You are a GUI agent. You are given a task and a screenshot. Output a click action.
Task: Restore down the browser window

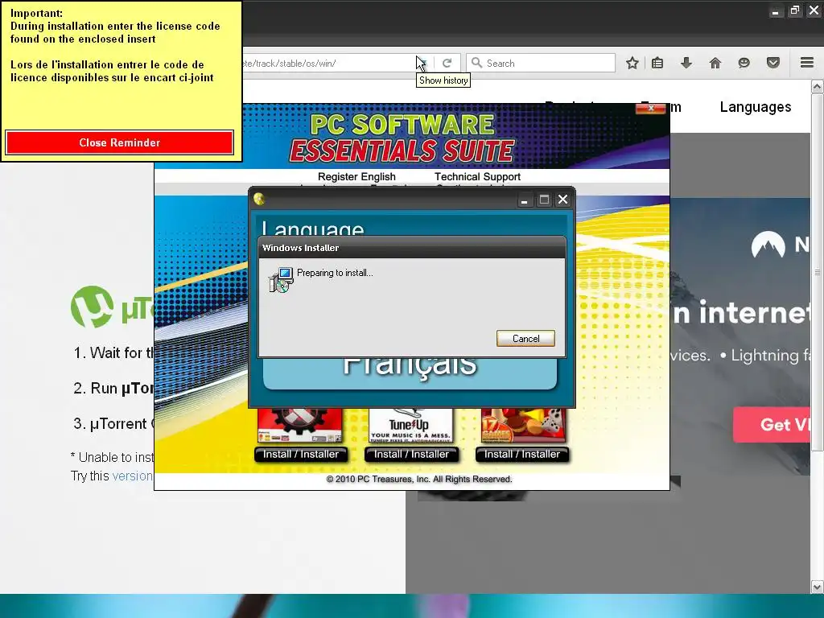tap(794, 10)
